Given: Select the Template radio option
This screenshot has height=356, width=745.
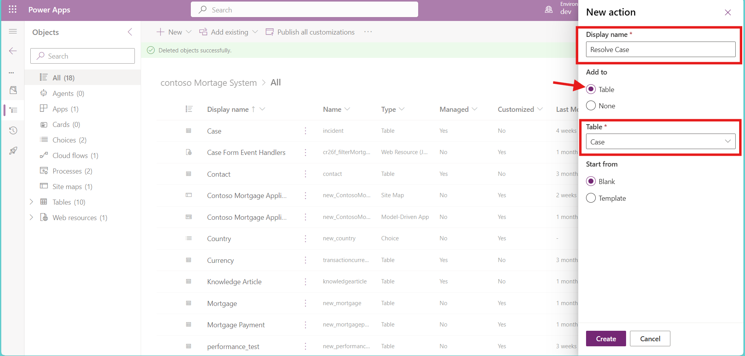Looking at the screenshot, I should (x=591, y=198).
